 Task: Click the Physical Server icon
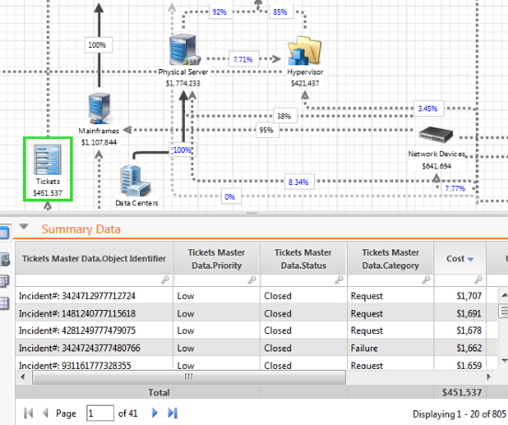[184, 50]
